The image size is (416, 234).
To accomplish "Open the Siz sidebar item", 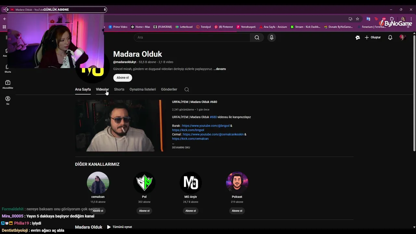I will tap(8, 100).
